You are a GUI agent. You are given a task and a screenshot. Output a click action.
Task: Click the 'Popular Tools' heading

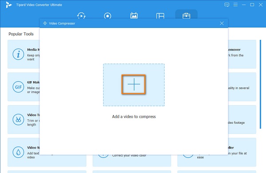(x=21, y=34)
